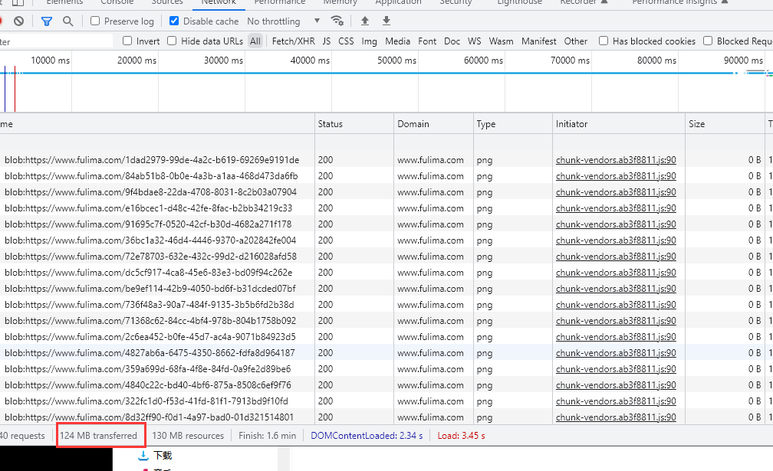Open chunk-vendors initiator link for blob 71368c62
The image size is (773, 471).
(x=616, y=321)
